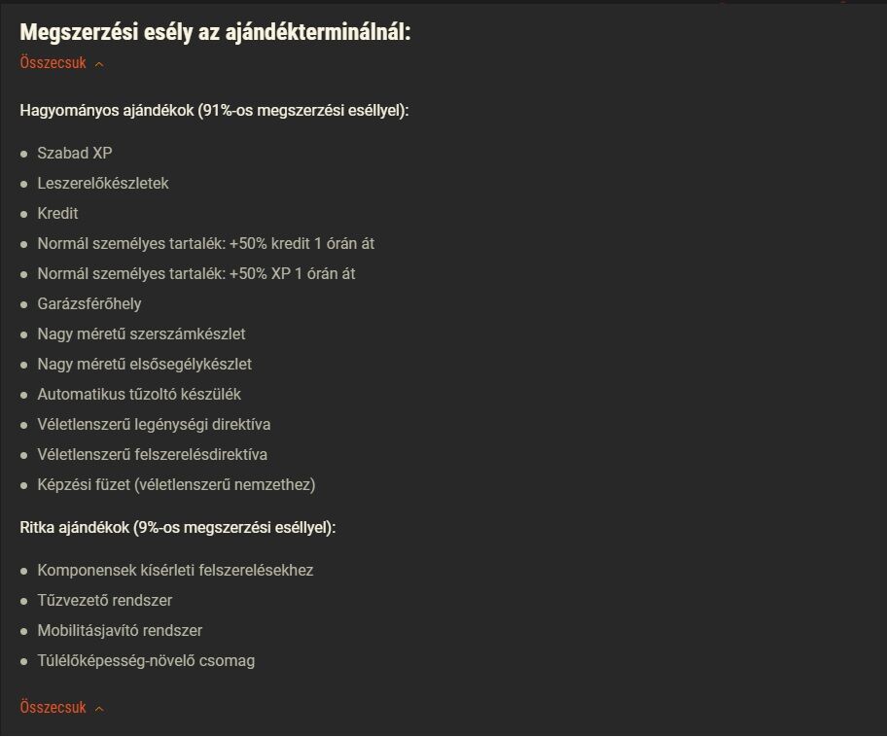Click the chevron arrow after the final Összecsuk

tap(99, 709)
